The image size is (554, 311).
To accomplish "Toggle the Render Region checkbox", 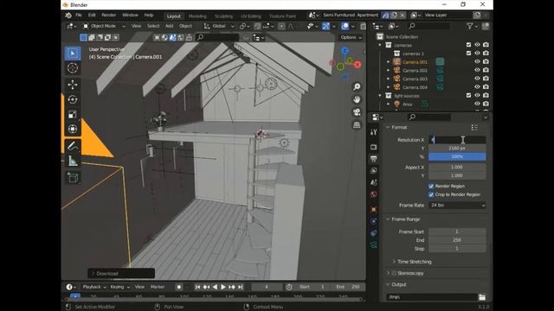I will [431, 186].
